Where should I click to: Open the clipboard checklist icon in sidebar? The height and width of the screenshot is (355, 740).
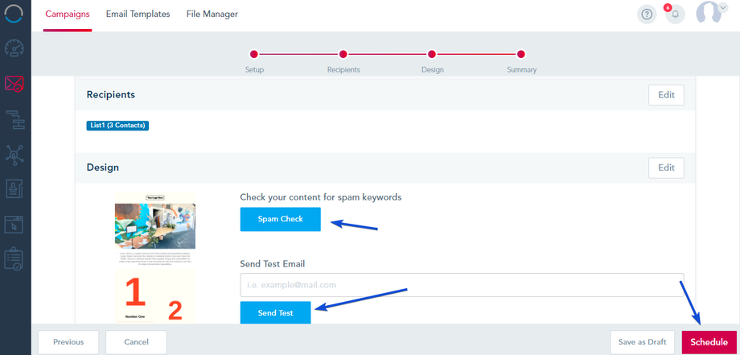(x=15, y=259)
